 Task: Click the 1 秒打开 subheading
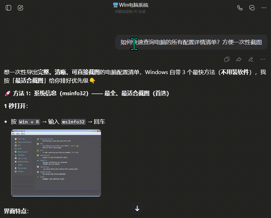[16, 106]
